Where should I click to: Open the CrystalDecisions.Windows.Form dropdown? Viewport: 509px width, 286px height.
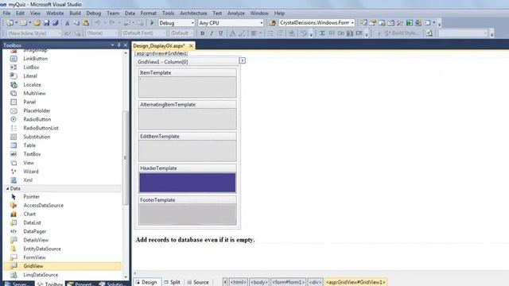click(x=352, y=23)
